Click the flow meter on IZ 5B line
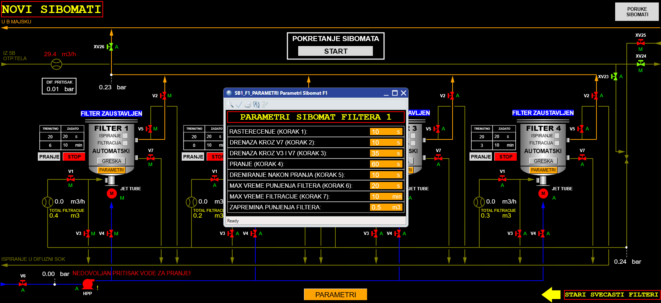 [56, 64]
